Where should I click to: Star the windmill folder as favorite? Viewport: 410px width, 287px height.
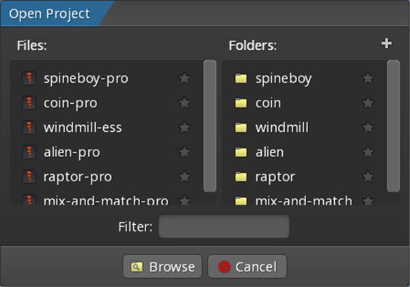click(x=368, y=128)
